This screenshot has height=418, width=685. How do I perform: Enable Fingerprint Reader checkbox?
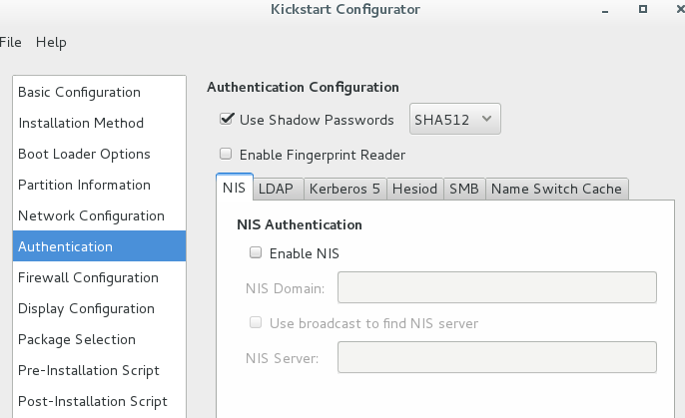pos(226,154)
